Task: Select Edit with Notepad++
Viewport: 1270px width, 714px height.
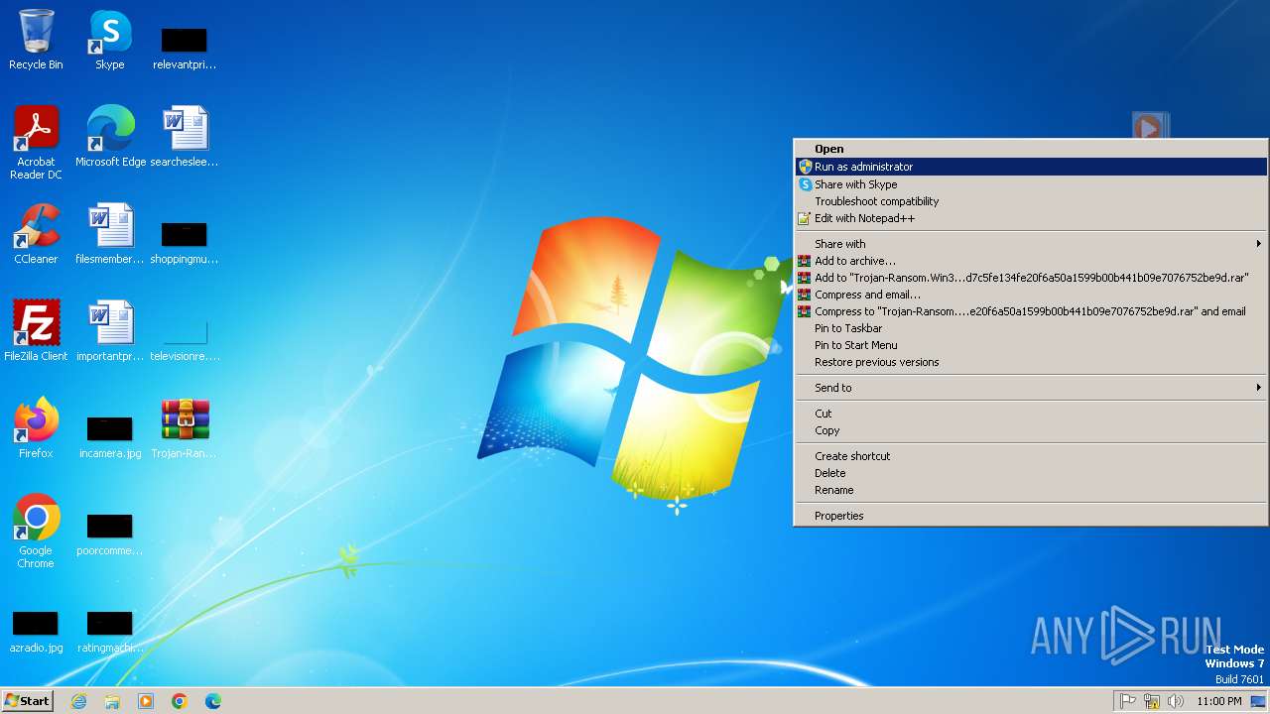Action: point(1031,218)
